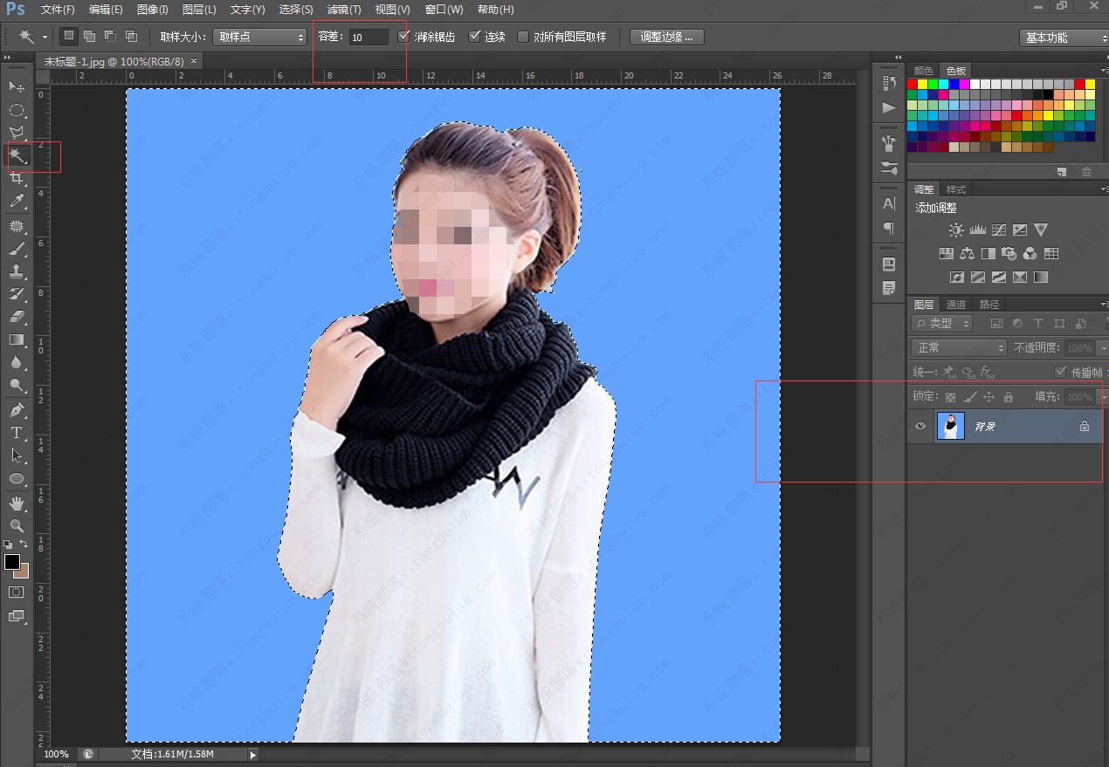Open the 选择(S) menu
Viewport: 1109px width, 767px height.
[x=296, y=10]
